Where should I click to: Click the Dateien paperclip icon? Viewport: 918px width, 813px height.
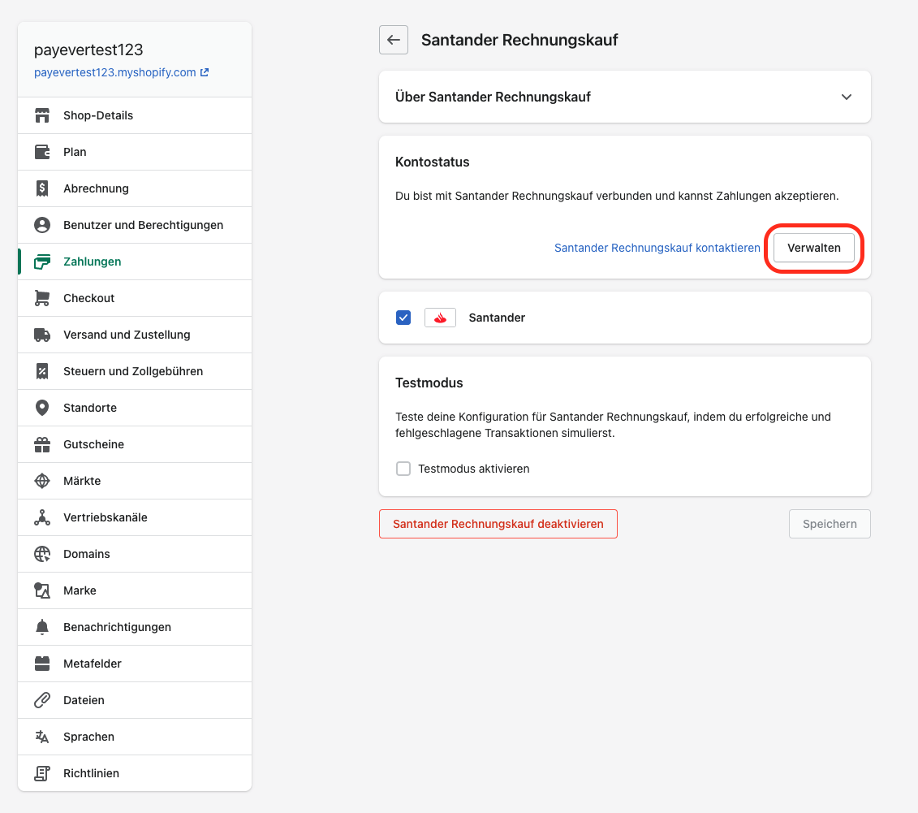pyautogui.click(x=42, y=700)
